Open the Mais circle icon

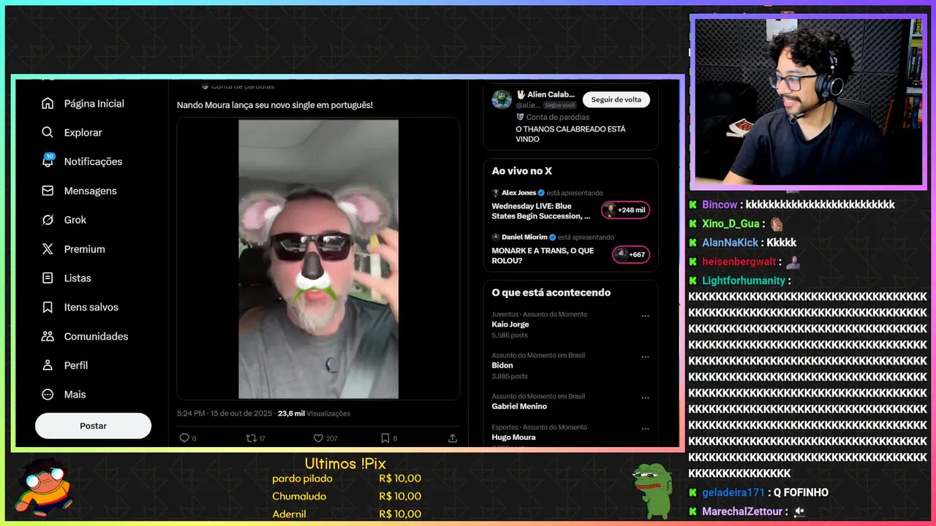point(48,394)
